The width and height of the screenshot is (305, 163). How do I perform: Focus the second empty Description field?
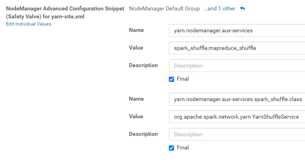pos(237,134)
